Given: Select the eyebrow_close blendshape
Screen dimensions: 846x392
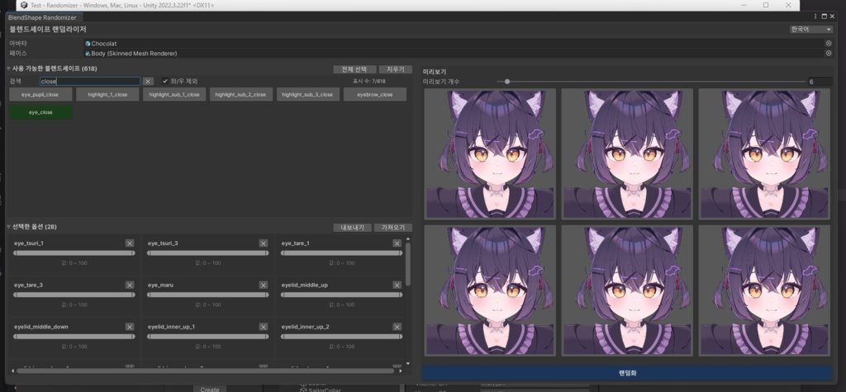Looking at the screenshot, I should click(375, 94).
